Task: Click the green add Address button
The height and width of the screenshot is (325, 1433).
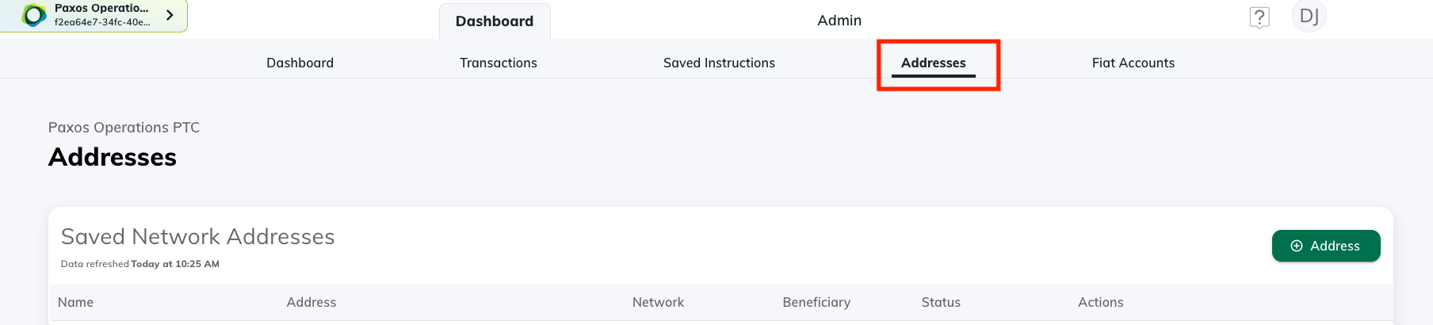Action: 1326,246
